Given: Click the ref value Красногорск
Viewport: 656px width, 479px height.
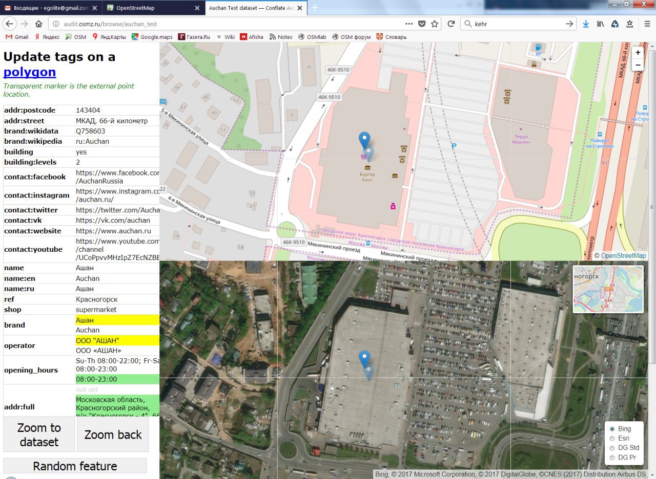Looking at the screenshot, I should point(97,299).
